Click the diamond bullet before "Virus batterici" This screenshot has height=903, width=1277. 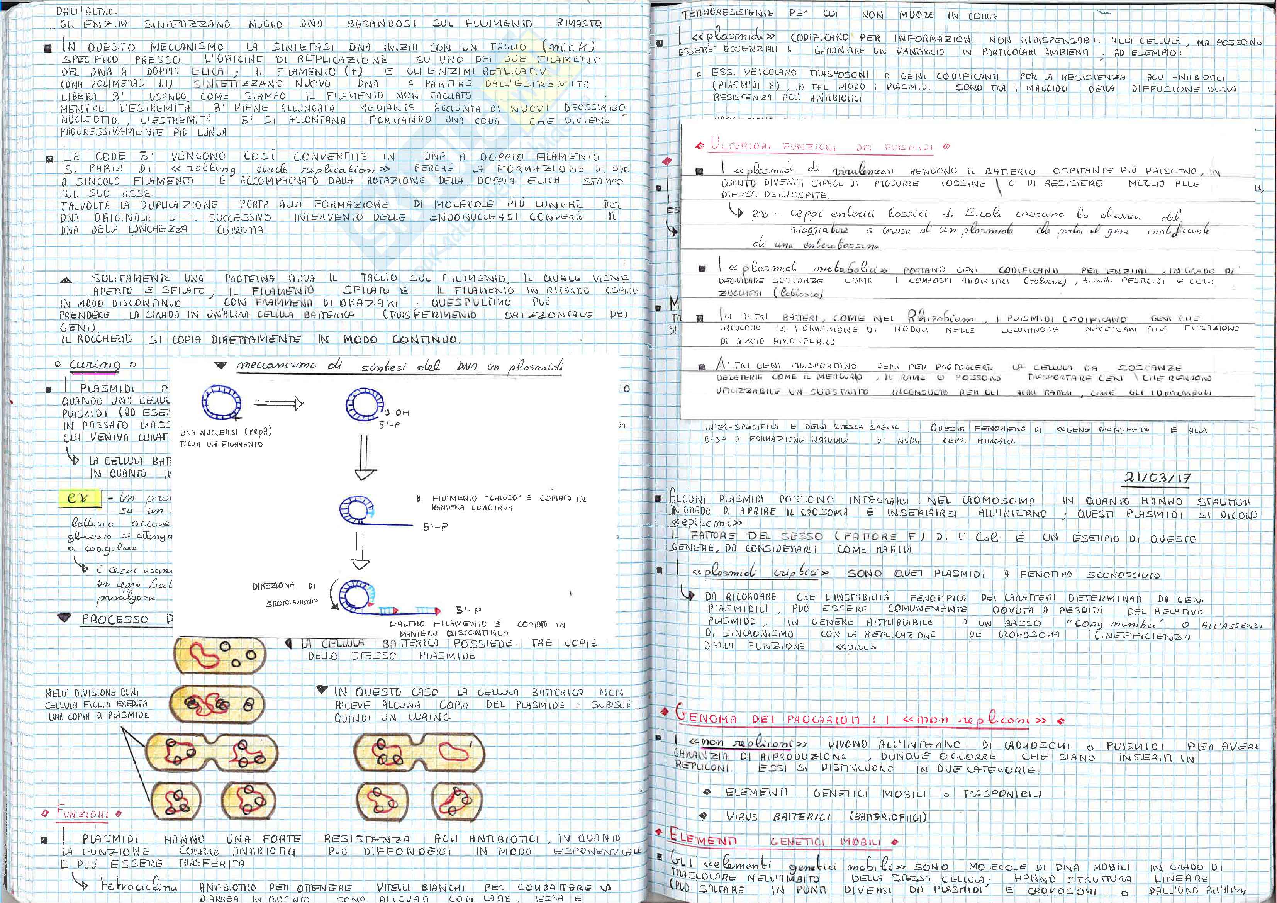tap(704, 816)
